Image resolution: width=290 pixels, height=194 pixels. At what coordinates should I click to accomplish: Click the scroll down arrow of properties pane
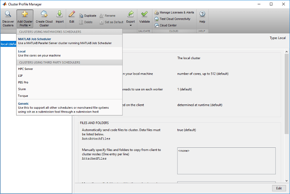click(286, 181)
